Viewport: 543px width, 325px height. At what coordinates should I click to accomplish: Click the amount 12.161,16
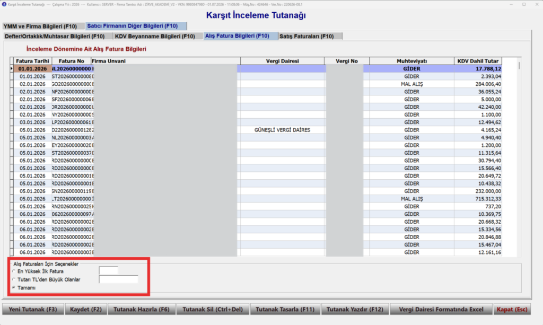pos(478,253)
